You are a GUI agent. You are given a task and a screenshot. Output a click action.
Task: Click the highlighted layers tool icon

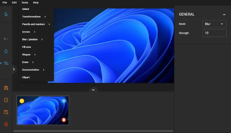(6, 63)
